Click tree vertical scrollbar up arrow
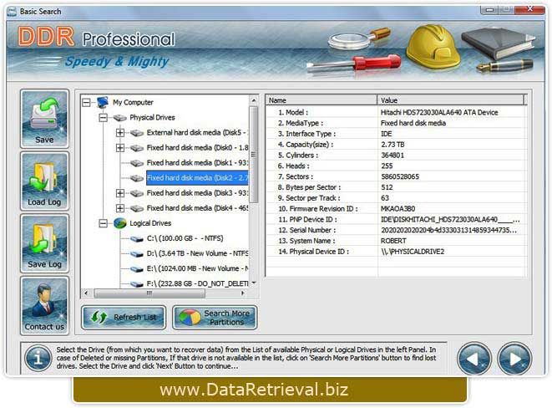Image resolution: width=552 pixels, height=408 pixels. 254,100
